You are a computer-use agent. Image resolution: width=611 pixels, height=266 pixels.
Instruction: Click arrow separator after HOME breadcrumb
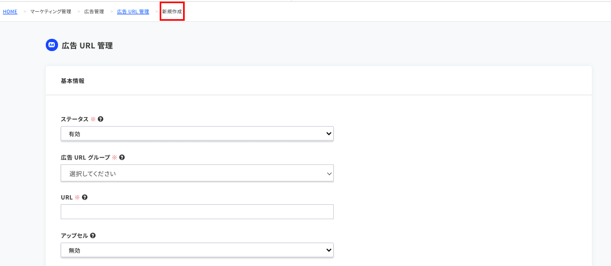[24, 12]
